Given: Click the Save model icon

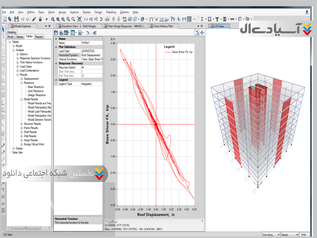Looking at the screenshot, I should (x=16, y=19).
